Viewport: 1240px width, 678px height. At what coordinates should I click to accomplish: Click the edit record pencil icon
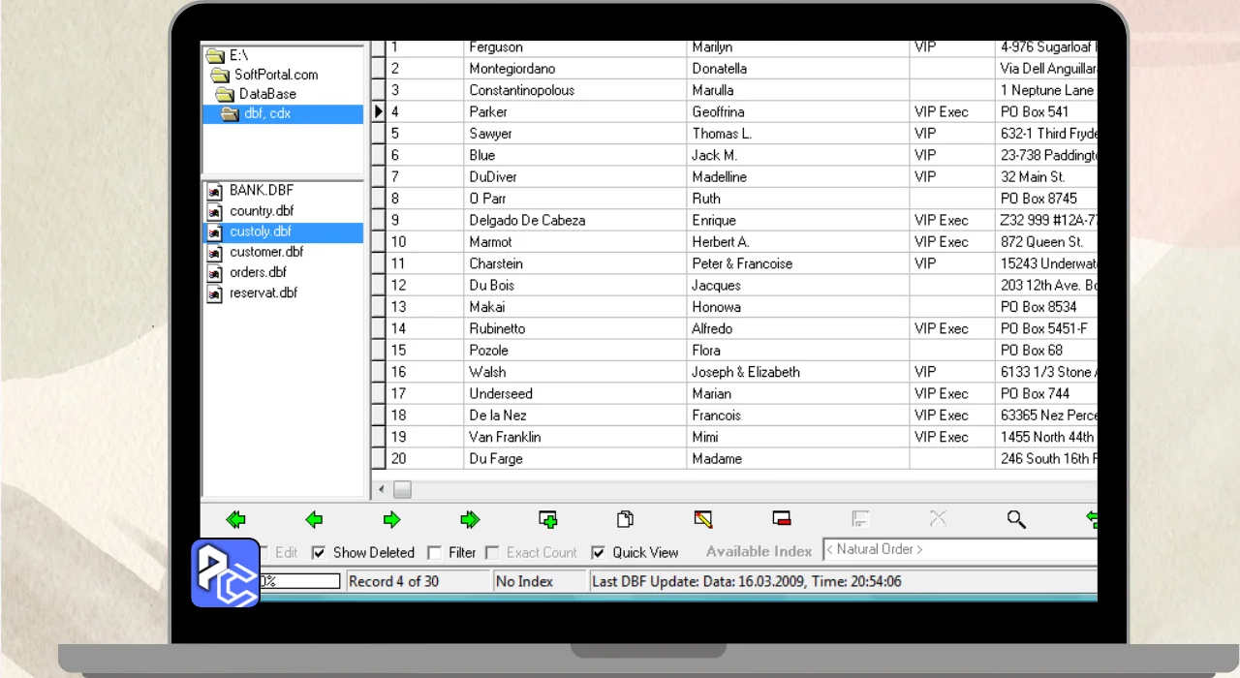tap(704, 520)
